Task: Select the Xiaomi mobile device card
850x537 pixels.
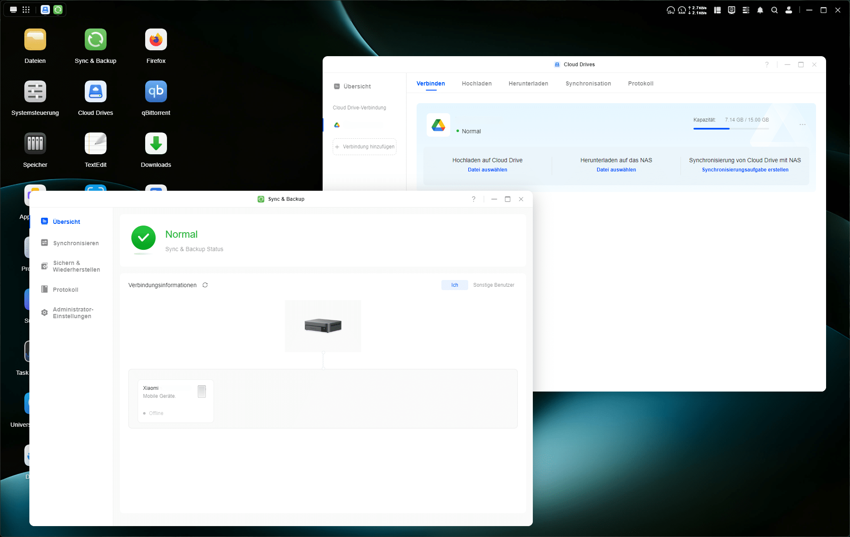Action: click(175, 401)
